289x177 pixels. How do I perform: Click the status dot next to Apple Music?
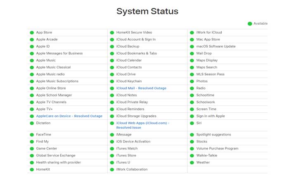[x=32, y=61]
